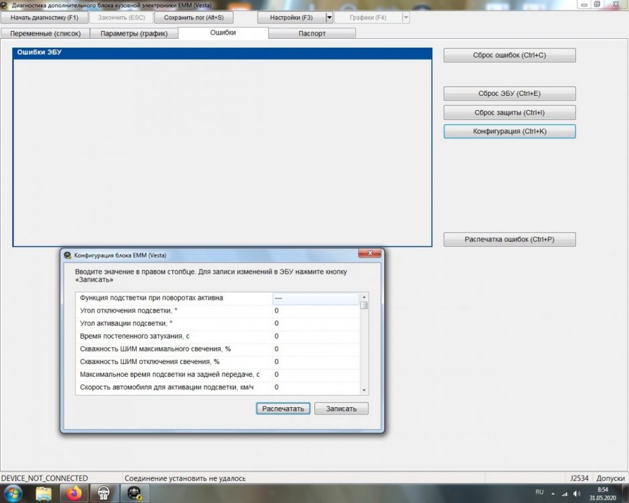Click J2534 status bar entry
The height and width of the screenshot is (503, 629).
pyautogui.click(x=579, y=478)
